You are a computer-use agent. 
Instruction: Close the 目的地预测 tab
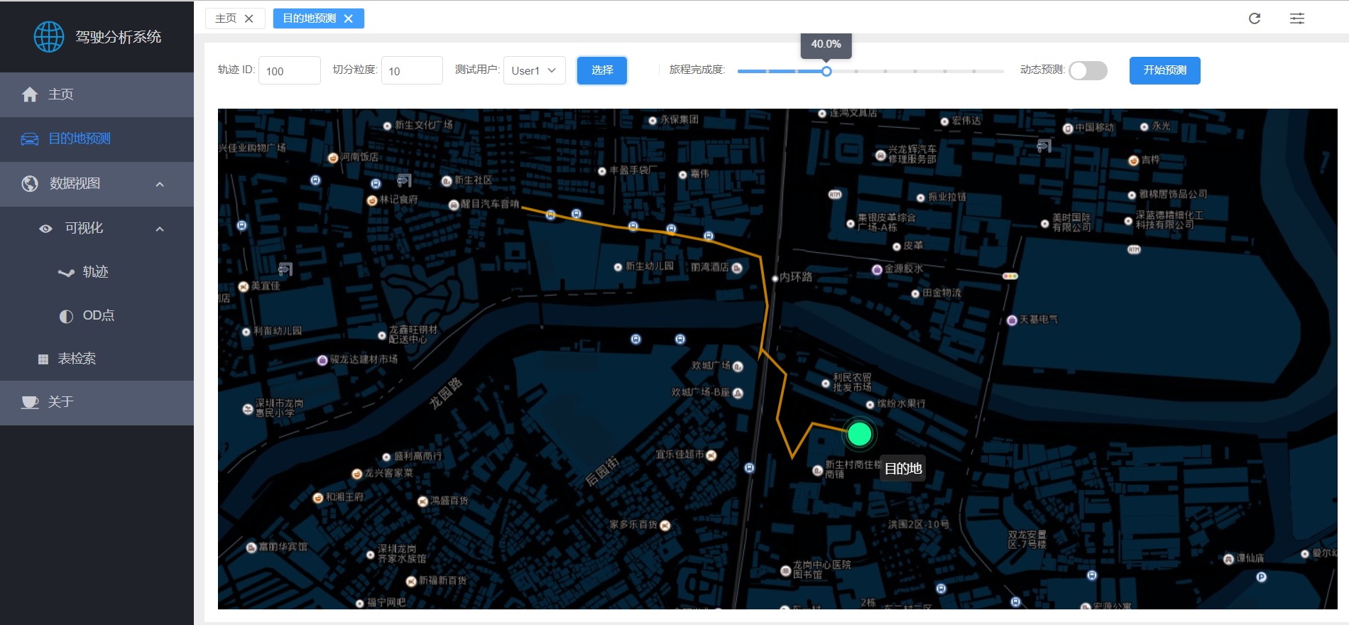[x=349, y=19]
